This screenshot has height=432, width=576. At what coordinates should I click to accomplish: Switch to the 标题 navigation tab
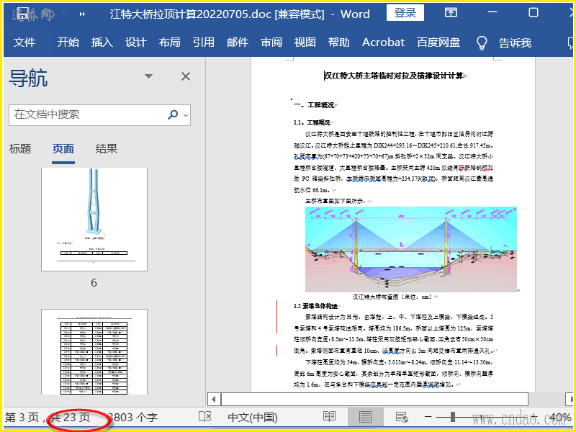coord(20,149)
